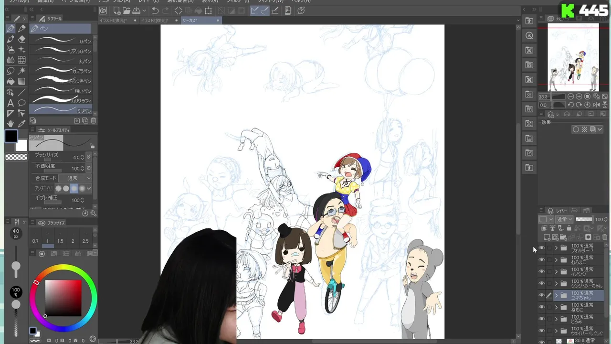Select the Balloon tool

(21, 103)
